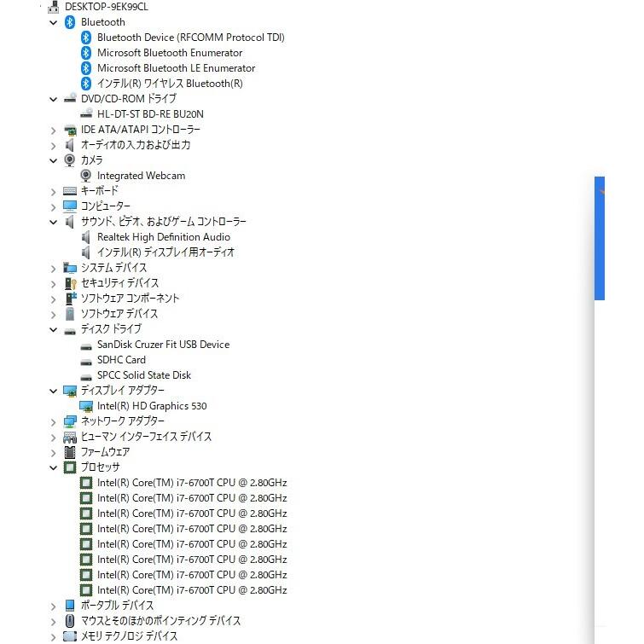The width and height of the screenshot is (644, 644).
Task: Click the Intel HD Graphics 530 adapter icon
Action: 86,406
